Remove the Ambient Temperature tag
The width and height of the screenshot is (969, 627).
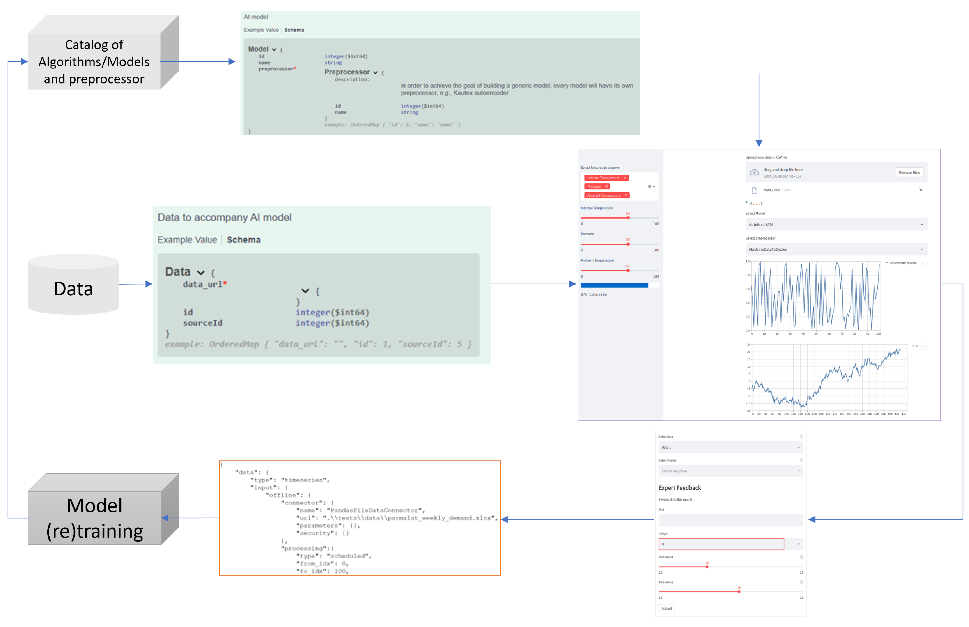point(626,195)
